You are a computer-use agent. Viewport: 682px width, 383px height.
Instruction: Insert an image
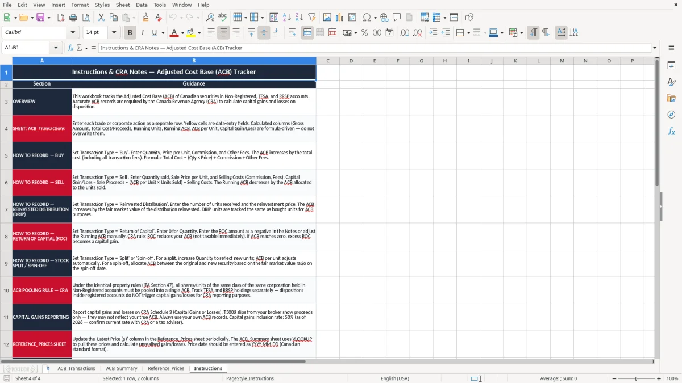click(327, 18)
